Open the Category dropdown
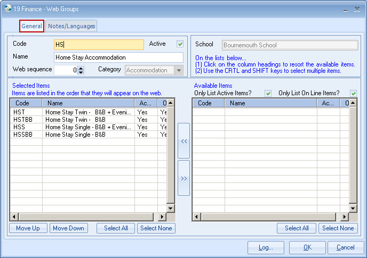The height and width of the screenshot is (258, 367). pyautogui.click(x=179, y=70)
